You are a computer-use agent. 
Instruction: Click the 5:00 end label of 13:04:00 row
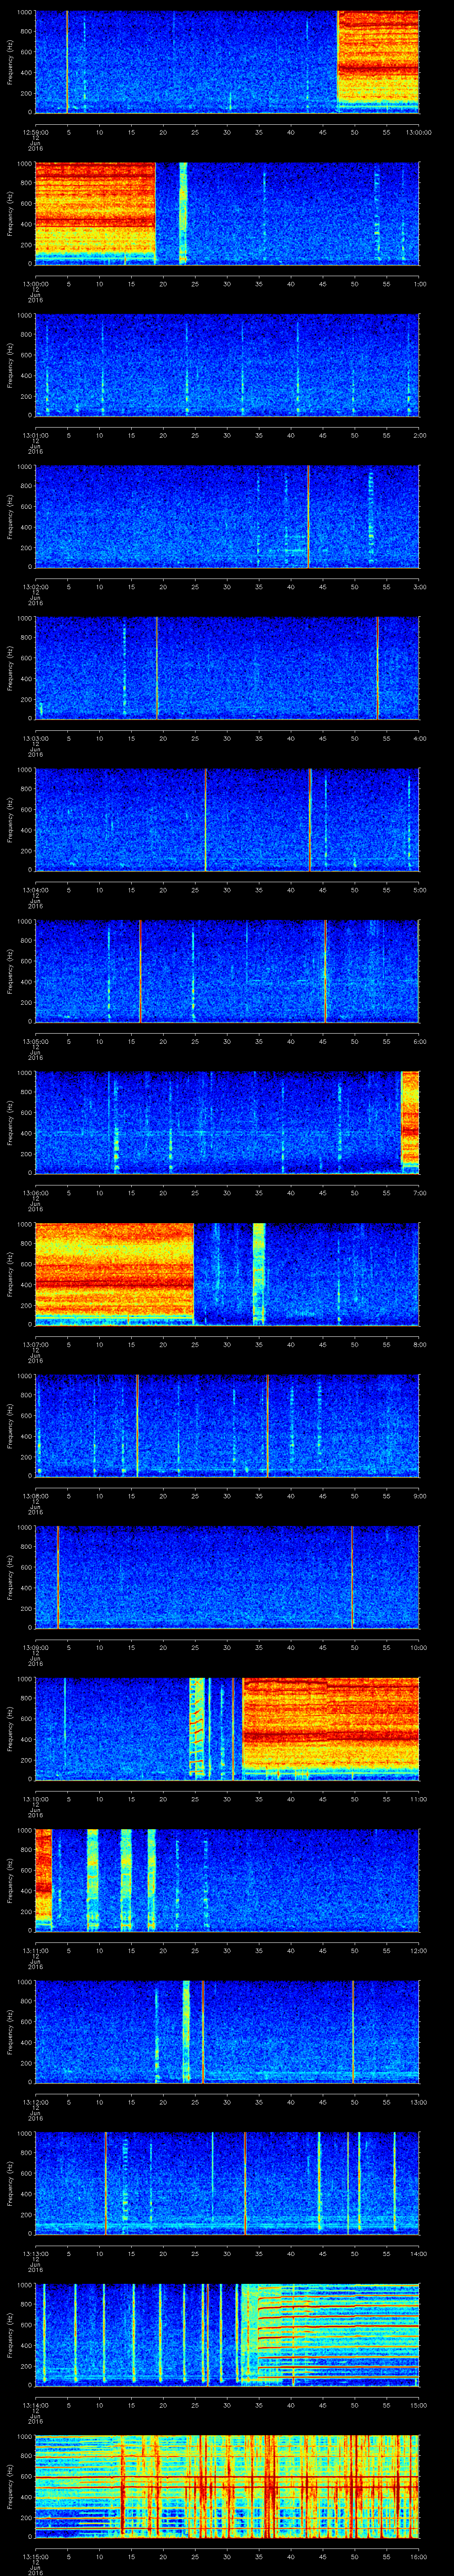419,890
